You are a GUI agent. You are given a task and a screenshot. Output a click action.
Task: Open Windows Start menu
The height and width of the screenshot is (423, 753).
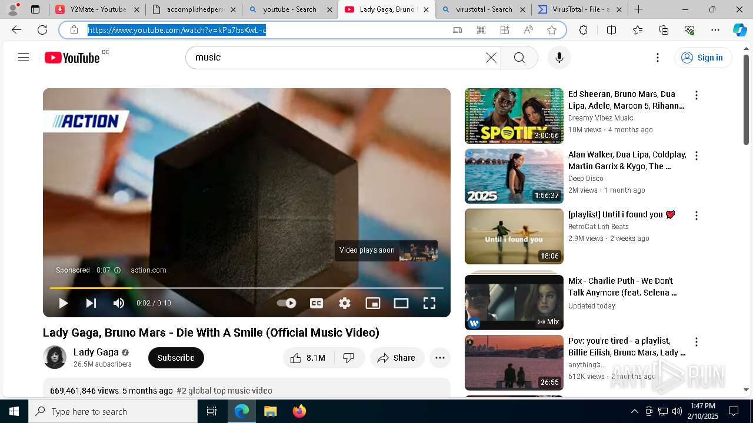point(14,411)
